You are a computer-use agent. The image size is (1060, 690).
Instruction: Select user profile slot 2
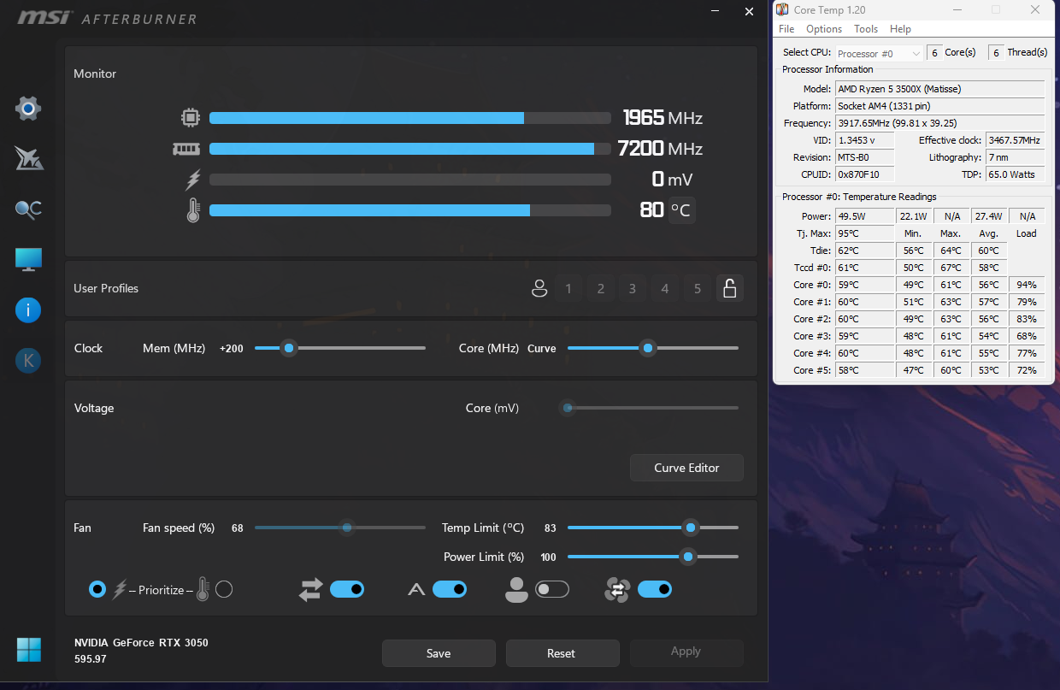click(601, 289)
